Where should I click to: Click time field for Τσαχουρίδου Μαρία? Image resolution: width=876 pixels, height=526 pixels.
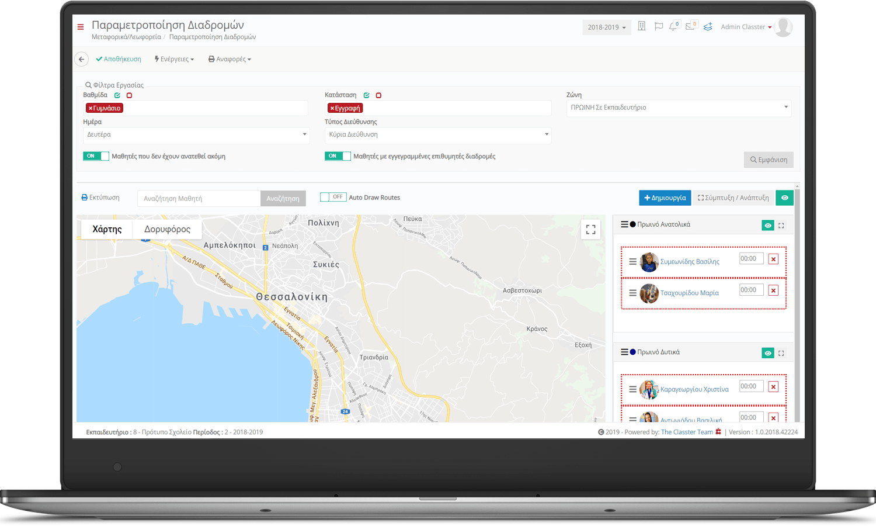[752, 290]
